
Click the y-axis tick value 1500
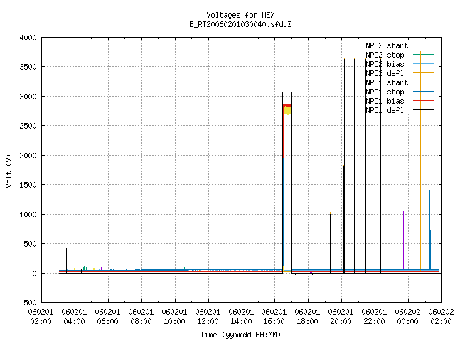(x=28, y=185)
